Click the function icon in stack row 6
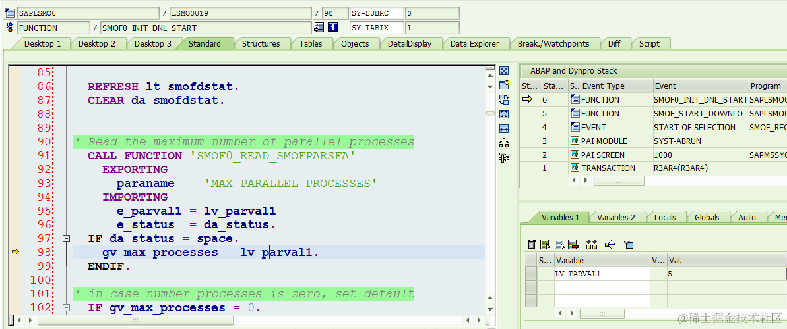The width and height of the screenshot is (787, 329). [x=575, y=99]
